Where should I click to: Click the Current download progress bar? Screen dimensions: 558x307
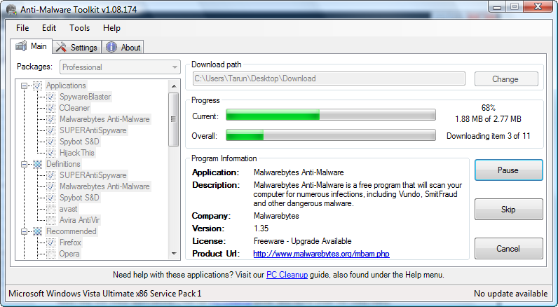tap(331, 115)
